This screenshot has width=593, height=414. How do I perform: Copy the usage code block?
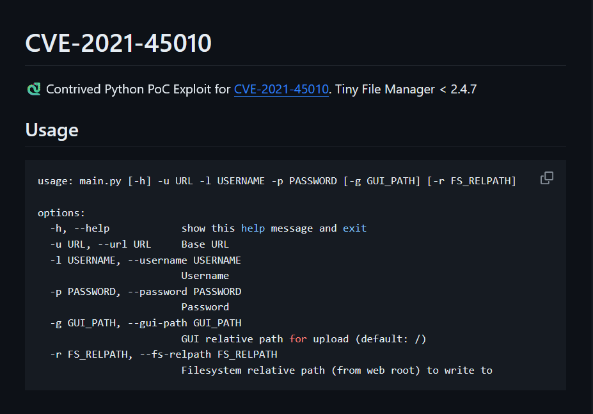pos(546,178)
